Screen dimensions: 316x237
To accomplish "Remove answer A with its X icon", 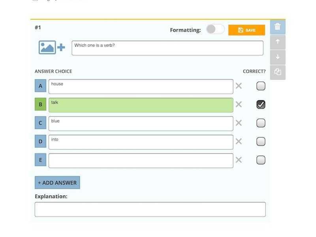I will (x=239, y=86).
